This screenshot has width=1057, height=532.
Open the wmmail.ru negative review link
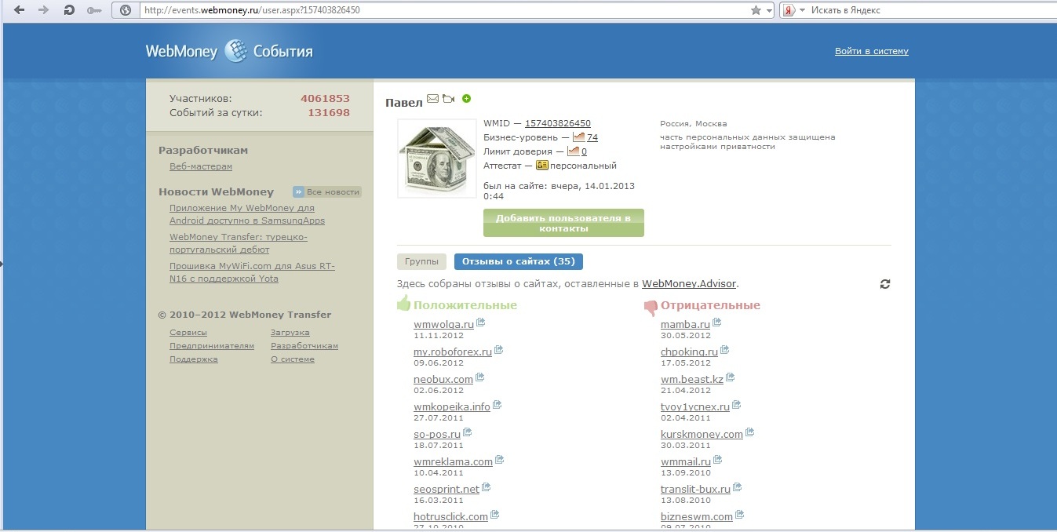pos(686,462)
